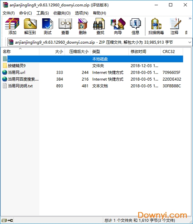
Task: Sort by the CRC32 column header
Action: click(172, 52)
